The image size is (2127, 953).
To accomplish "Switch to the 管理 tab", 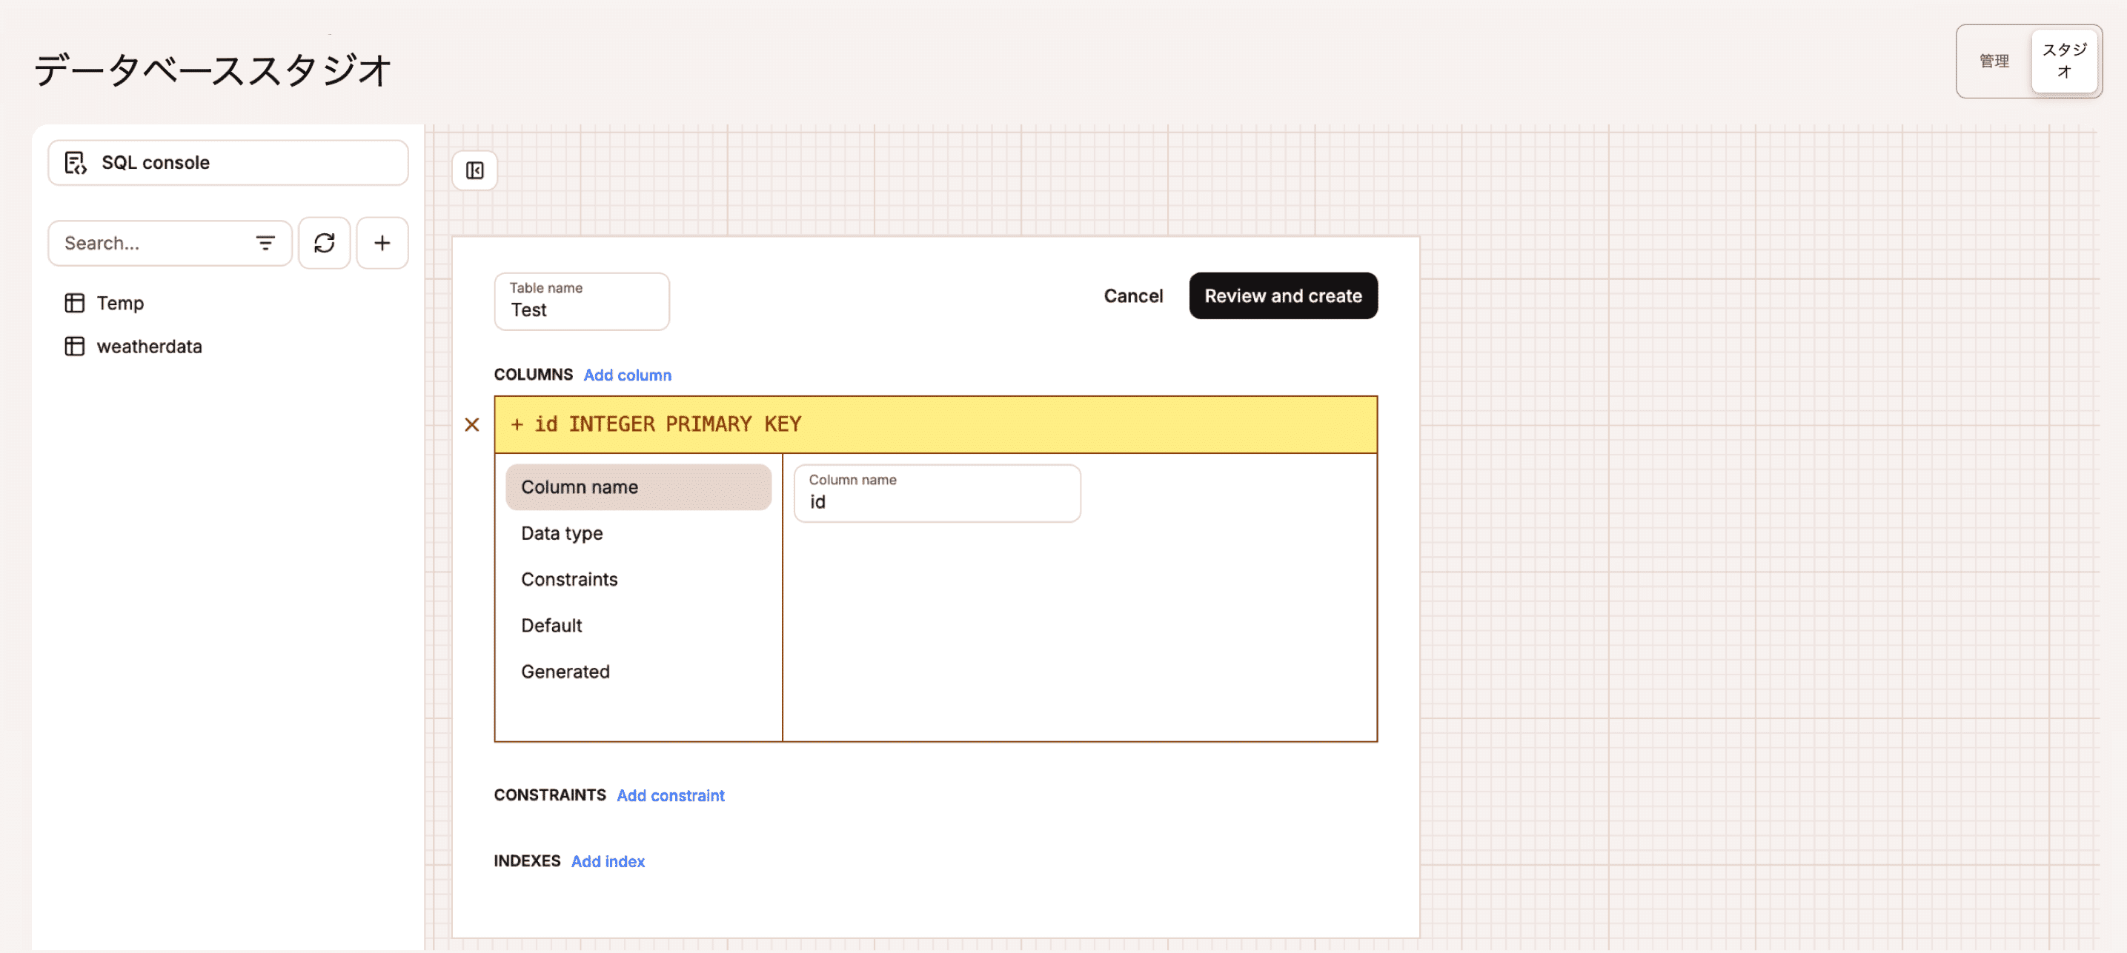I will 1994,61.
